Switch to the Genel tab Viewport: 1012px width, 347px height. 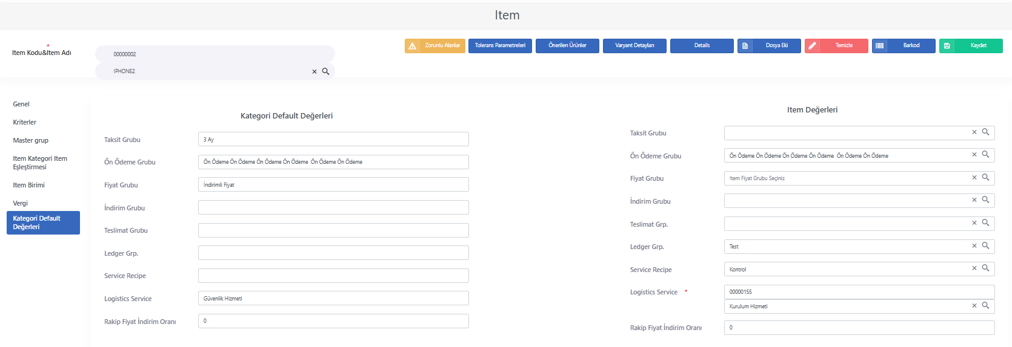click(21, 104)
